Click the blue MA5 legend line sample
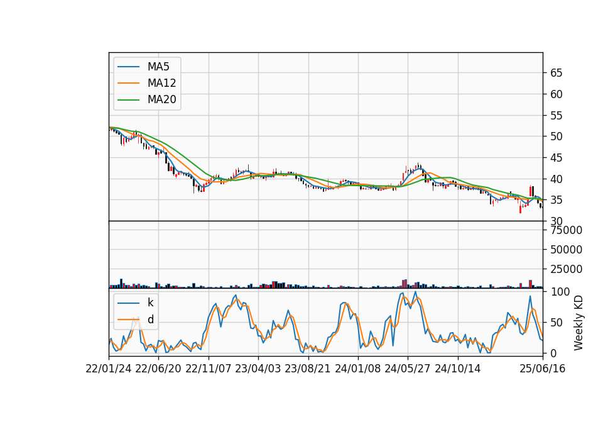 [x=128, y=67]
